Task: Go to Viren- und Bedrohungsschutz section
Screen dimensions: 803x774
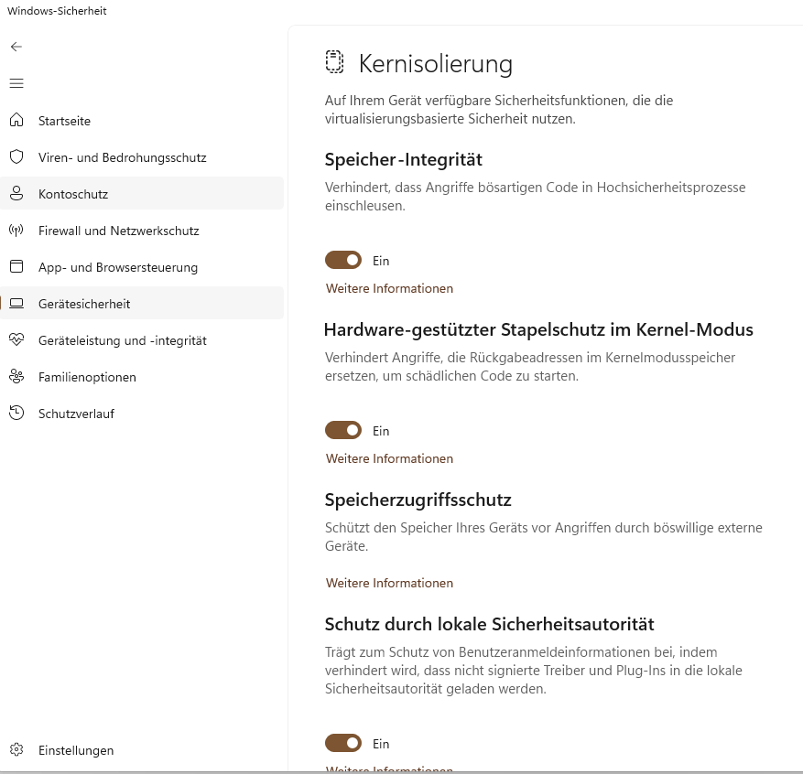Action: 122,157
